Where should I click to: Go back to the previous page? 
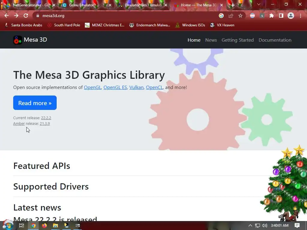(x=7, y=16)
